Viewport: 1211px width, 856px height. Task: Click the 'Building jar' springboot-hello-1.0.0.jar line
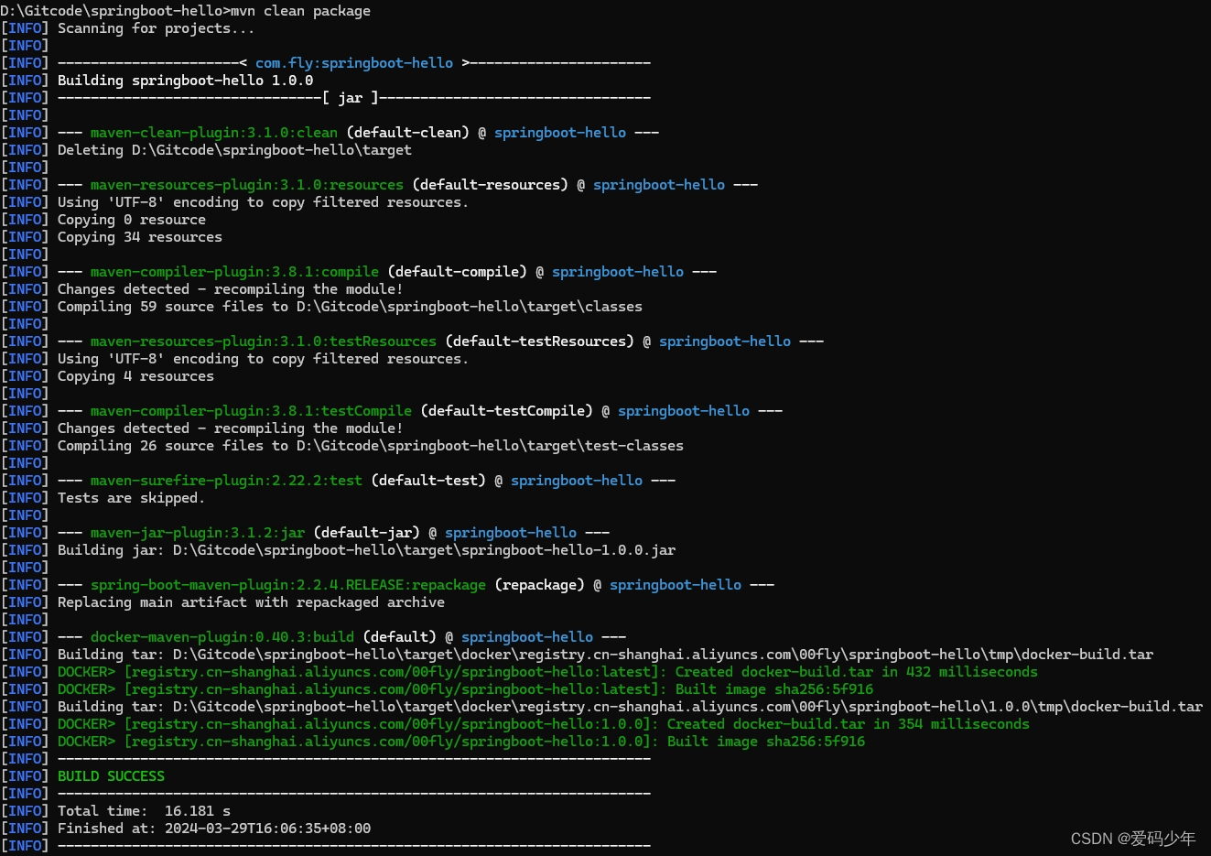click(366, 550)
